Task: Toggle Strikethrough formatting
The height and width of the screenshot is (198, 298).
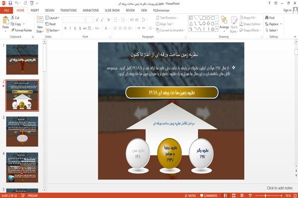Action: pos(85,28)
